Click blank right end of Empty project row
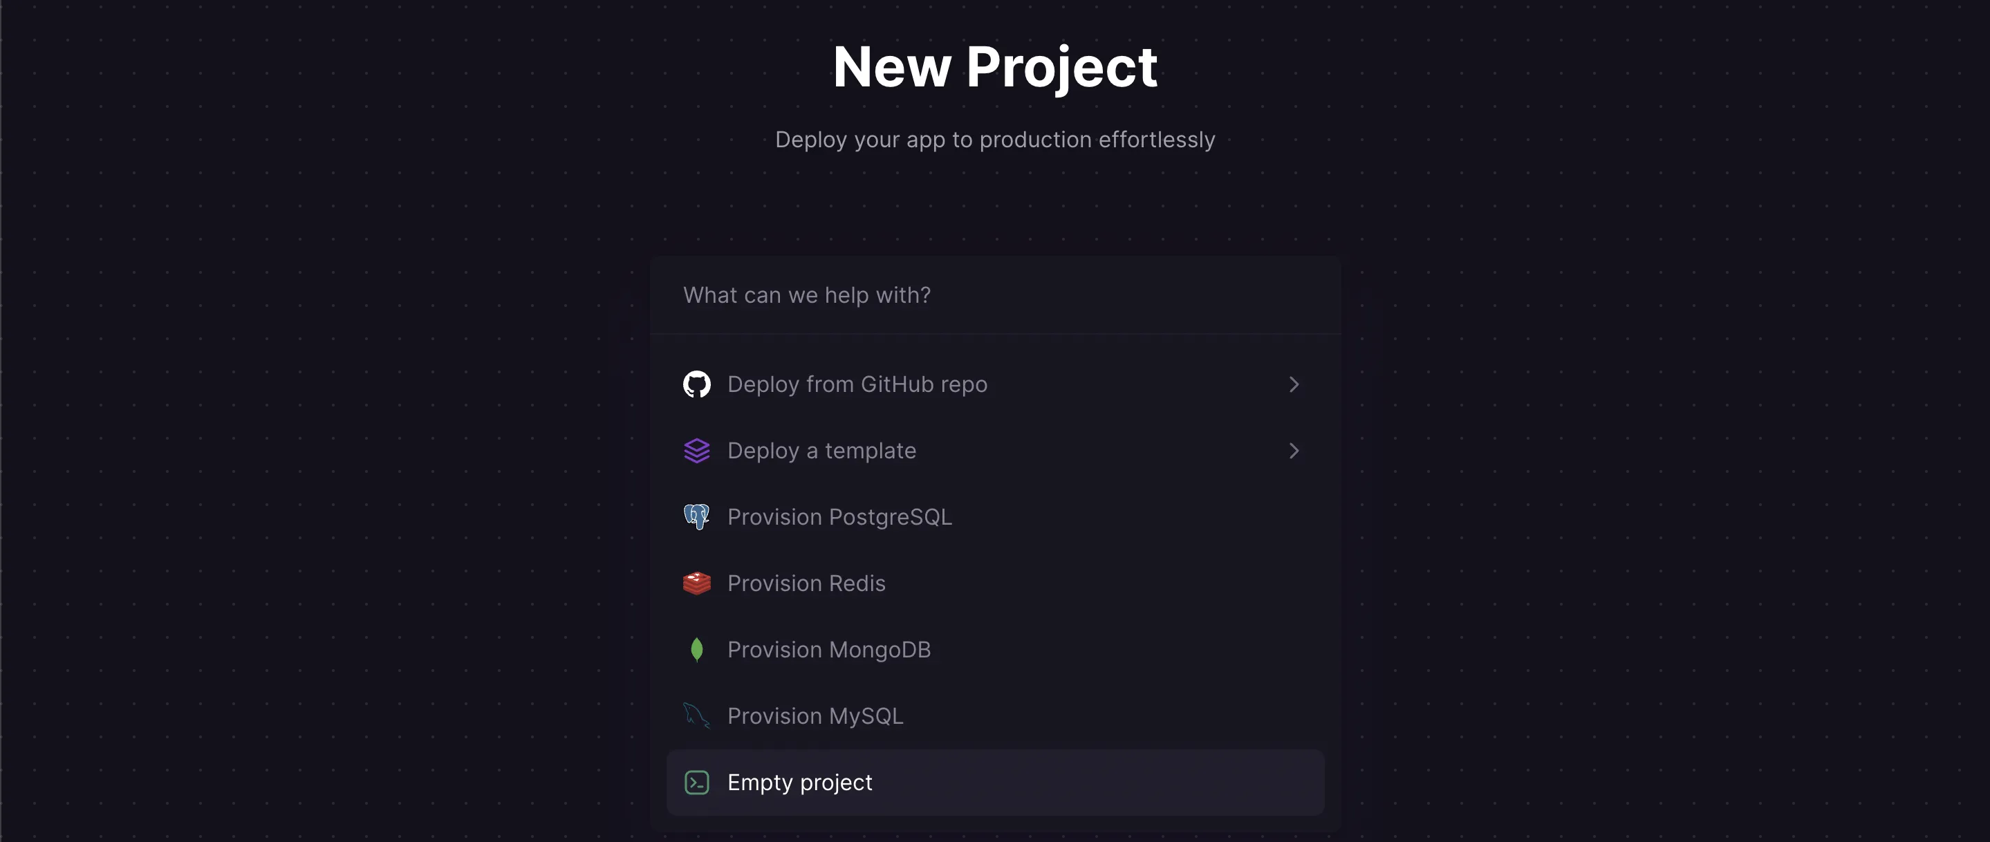The image size is (1990, 842). [x=1236, y=783]
